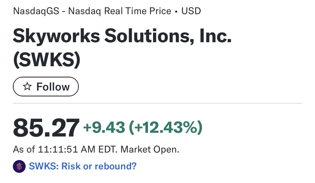This screenshot has width=315, height=183.
Task: Click the horizontal divider below Follow
Action: tap(157, 103)
